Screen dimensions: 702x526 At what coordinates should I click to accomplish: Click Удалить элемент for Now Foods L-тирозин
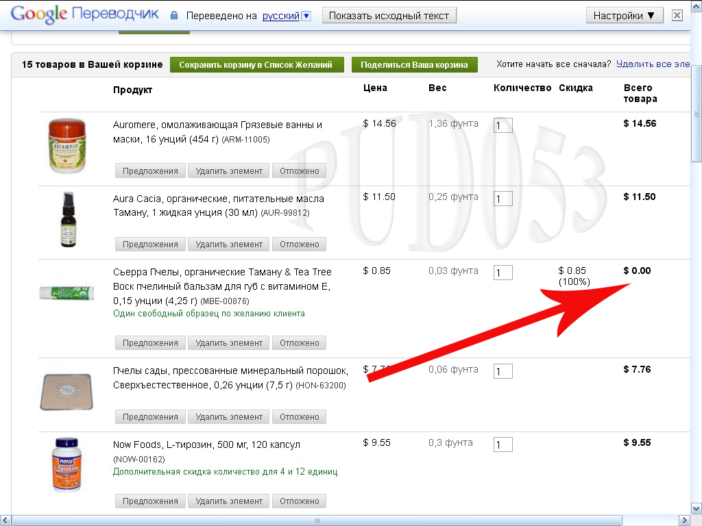(x=229, y=501)
